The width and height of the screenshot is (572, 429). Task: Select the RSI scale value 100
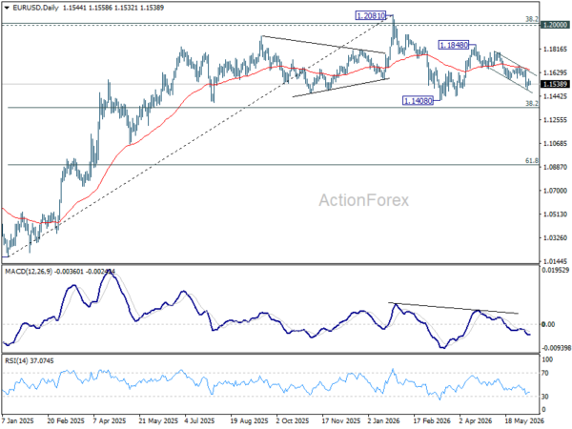[548, 359]
